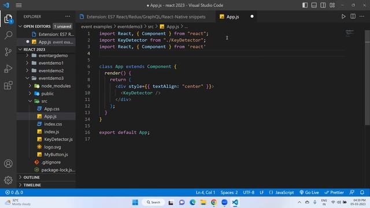Open notifications bell in status bar
The image size is (370, 208).
pyautogui.click(x=362, y=192)
